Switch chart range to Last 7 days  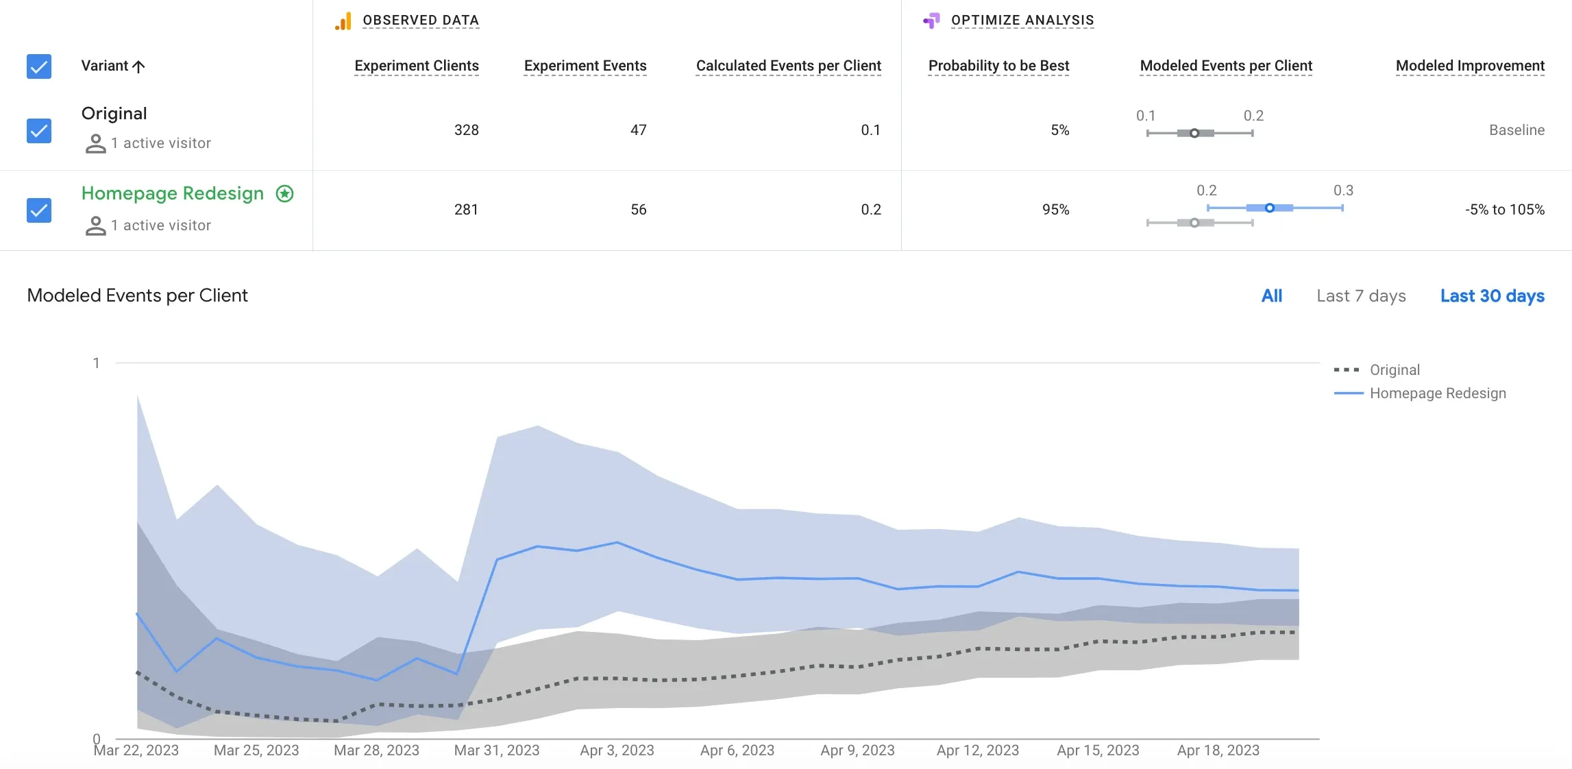(x=1361, y=296)
